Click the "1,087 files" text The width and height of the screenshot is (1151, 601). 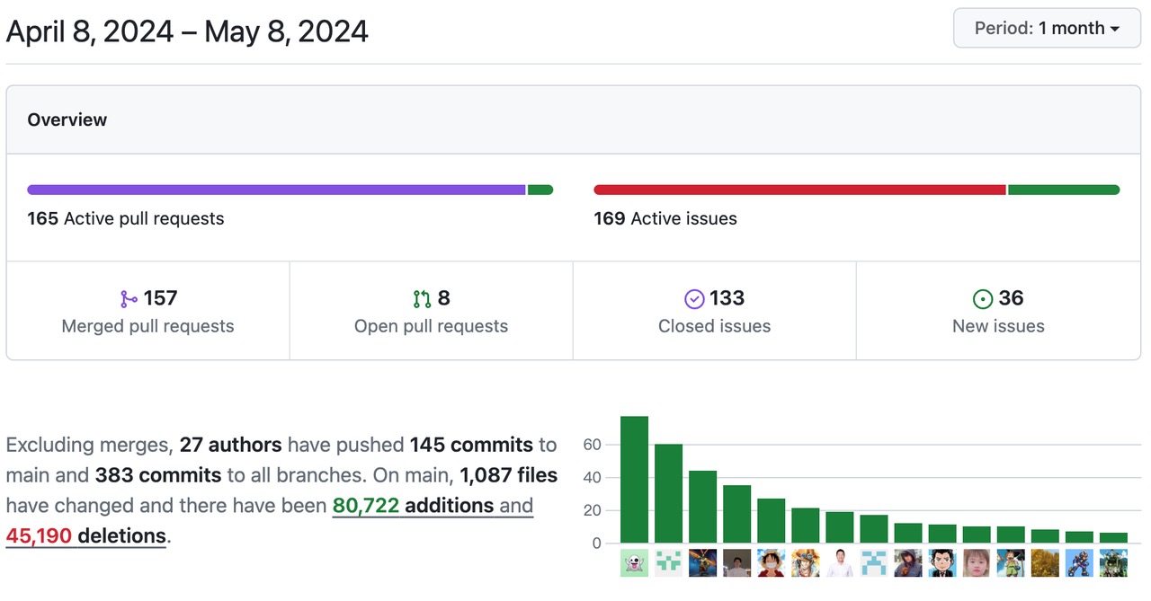[x=509, y=475]
